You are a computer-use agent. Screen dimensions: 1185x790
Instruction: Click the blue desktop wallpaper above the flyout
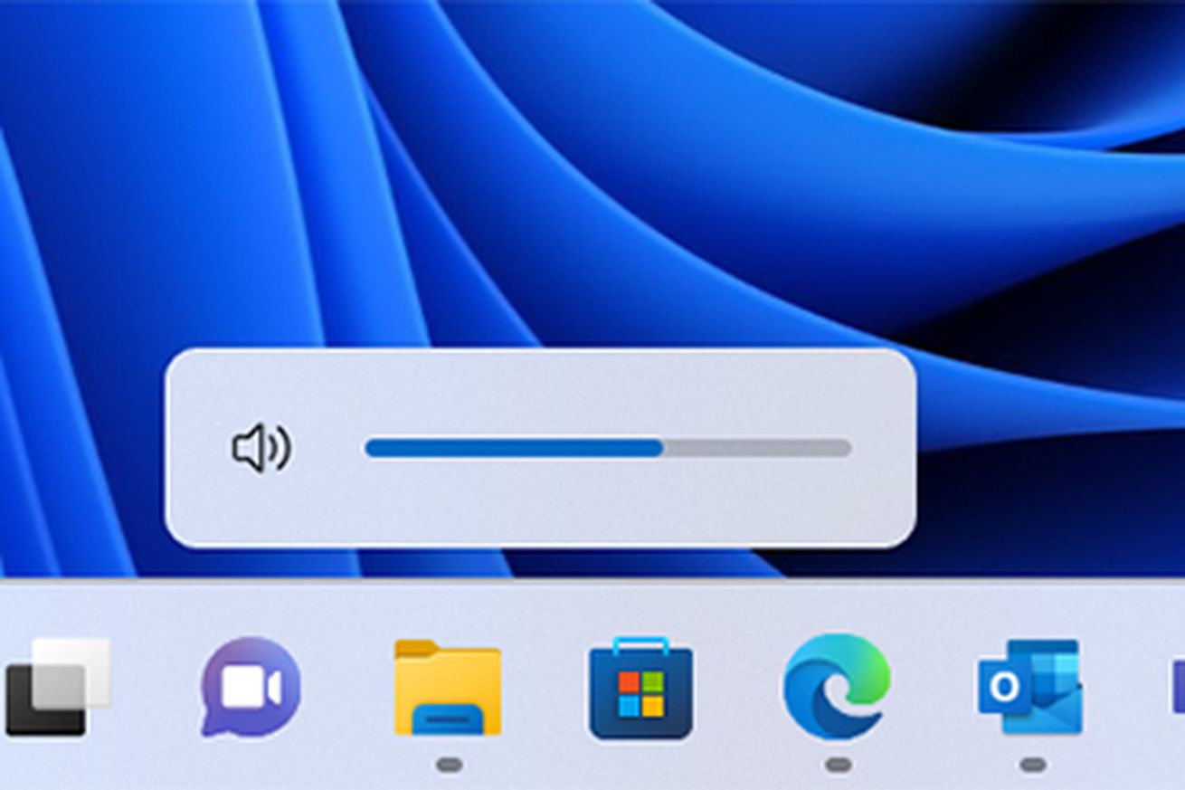[x=543, y=181]
